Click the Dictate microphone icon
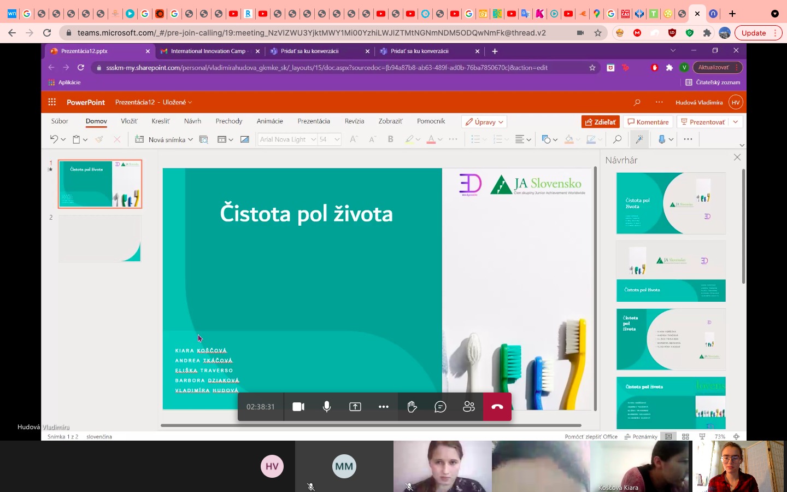The image size is (787, 492). pos(662,139)
